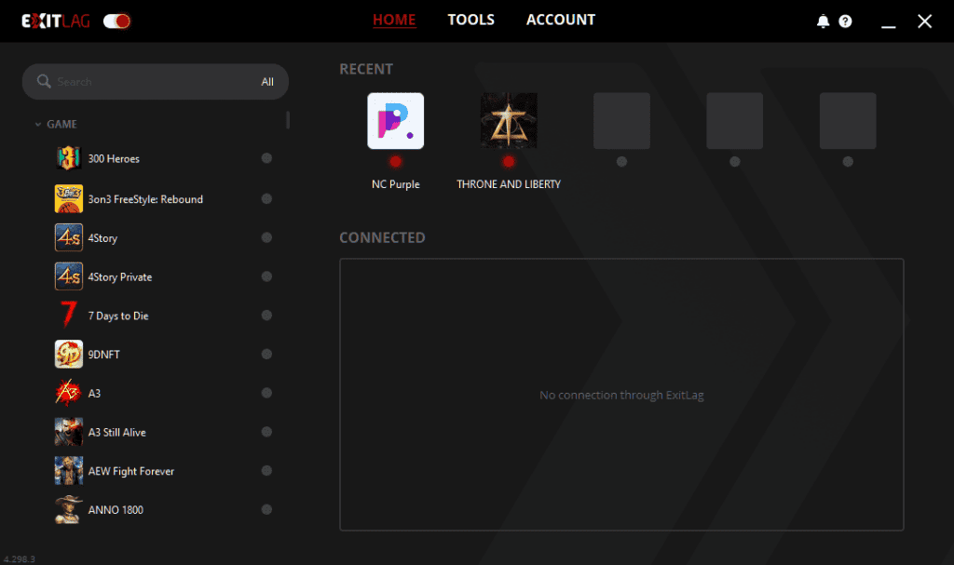Screen dimensions: 954x565
Task: Open the help question mark icon
Action: [x=845, y=21]
